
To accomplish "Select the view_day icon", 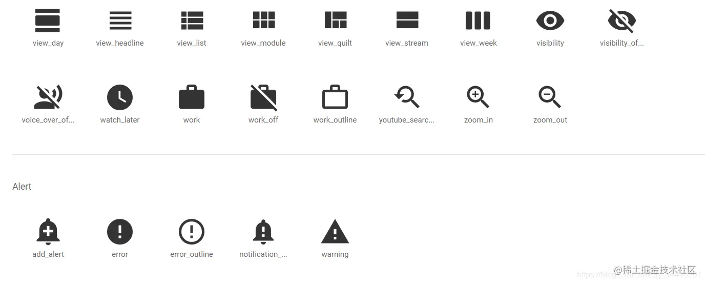I will [x=48, y=21].
